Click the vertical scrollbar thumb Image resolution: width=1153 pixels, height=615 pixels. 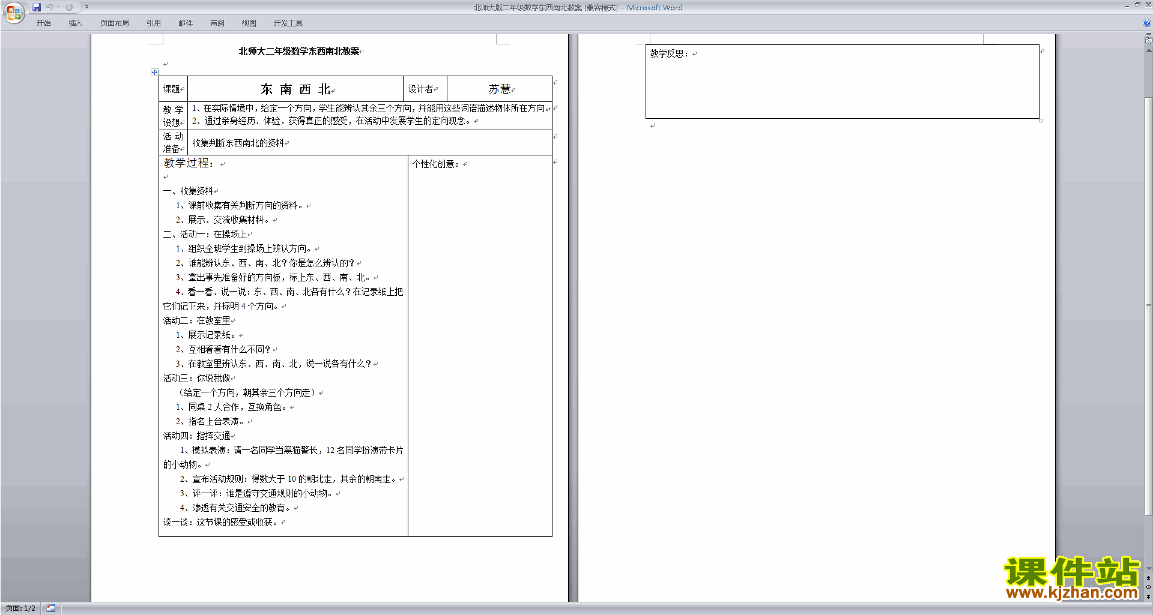coord(1148,305)
